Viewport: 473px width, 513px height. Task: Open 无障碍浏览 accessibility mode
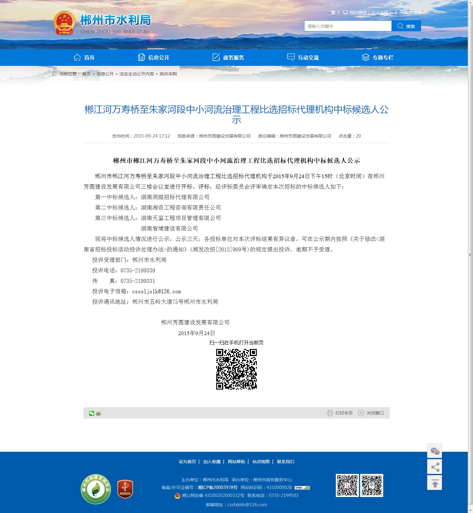(410, 13)
